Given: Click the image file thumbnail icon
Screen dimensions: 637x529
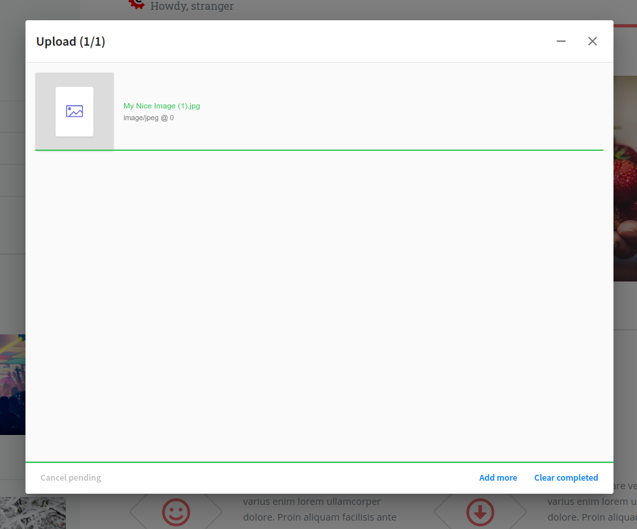Looking at the screenshot, I should click(74, 111).
